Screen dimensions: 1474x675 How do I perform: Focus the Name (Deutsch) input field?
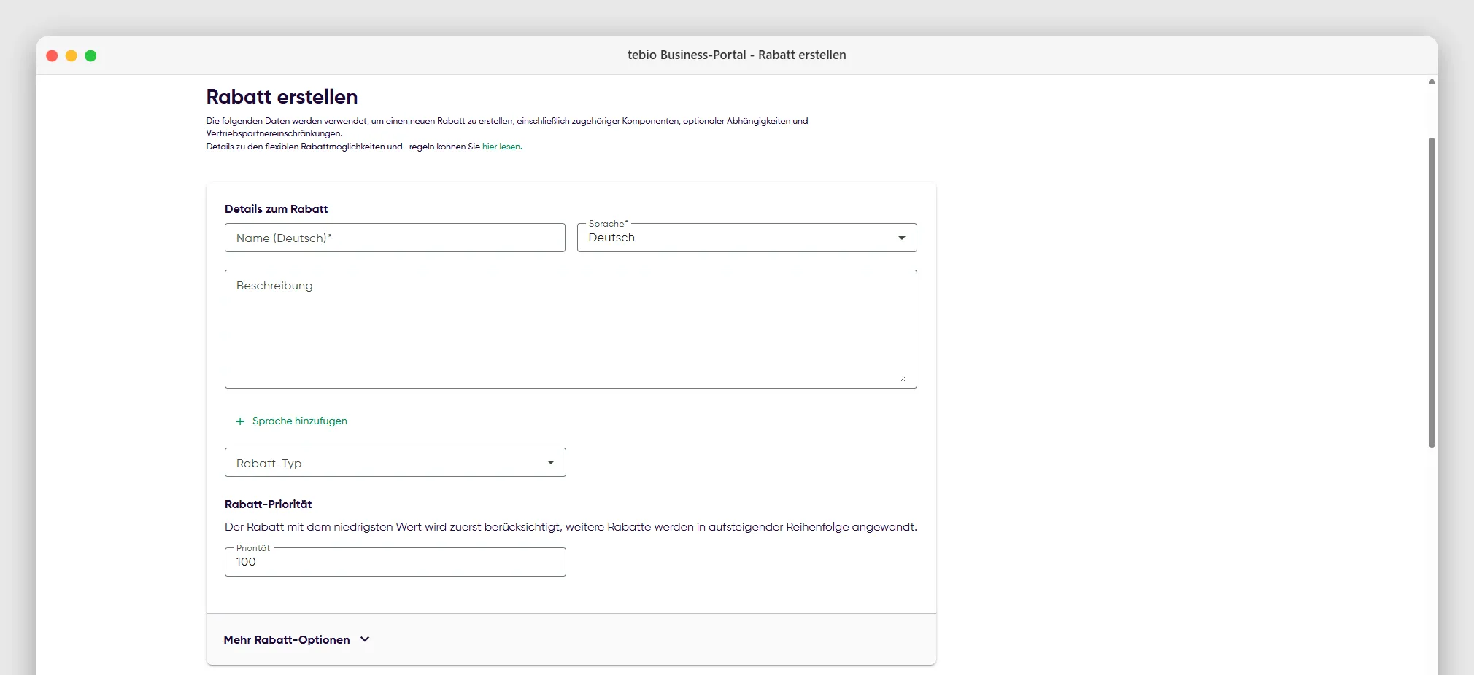pos(395,238)
